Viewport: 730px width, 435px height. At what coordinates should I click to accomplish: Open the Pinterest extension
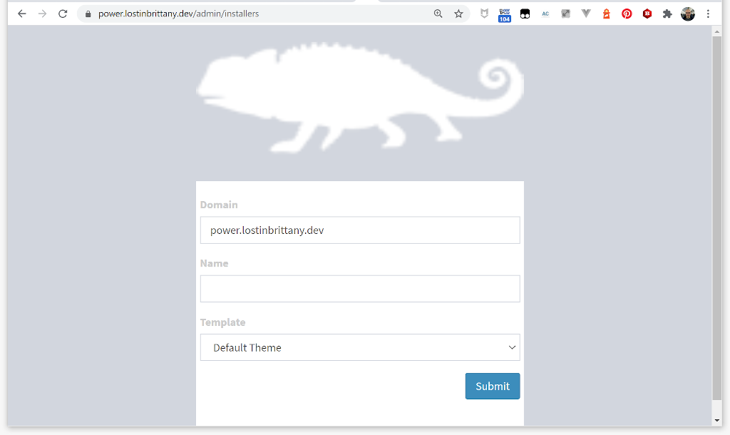[627, 14]
